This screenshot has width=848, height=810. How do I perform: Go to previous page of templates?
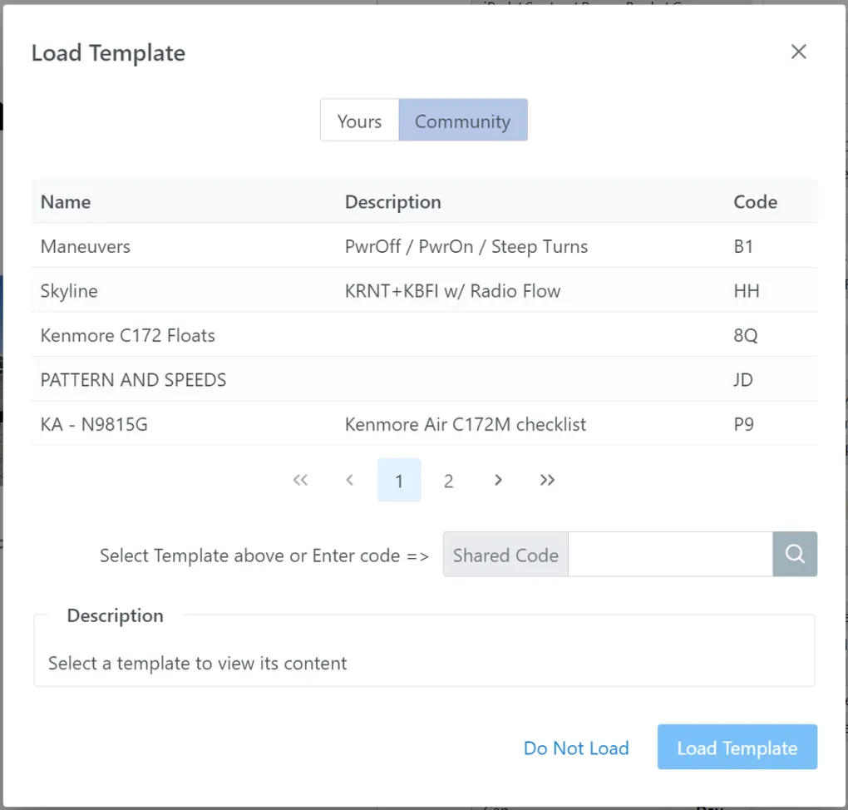tap(350, 481)
